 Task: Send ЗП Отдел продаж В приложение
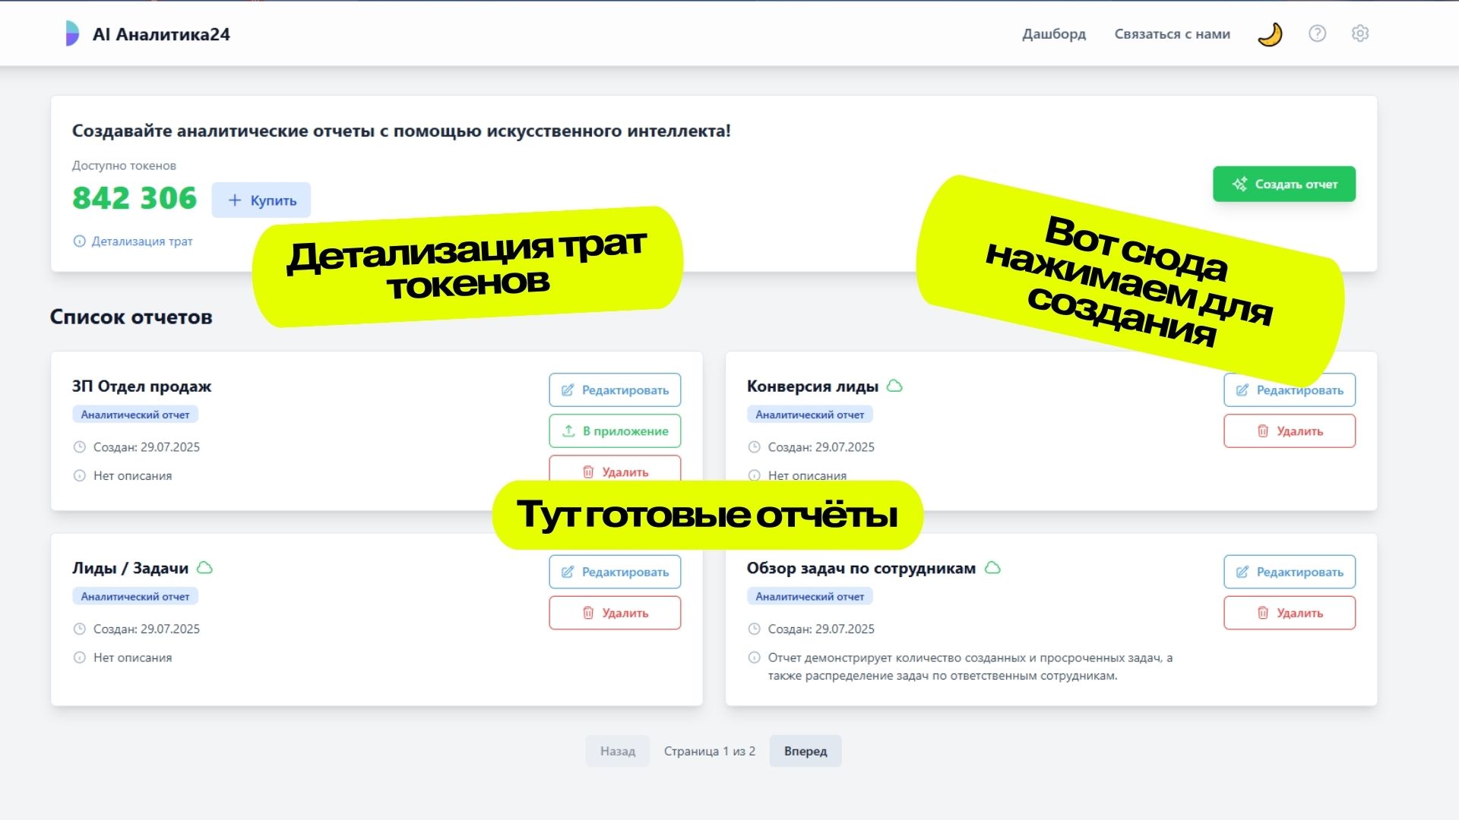click(615, 431)
